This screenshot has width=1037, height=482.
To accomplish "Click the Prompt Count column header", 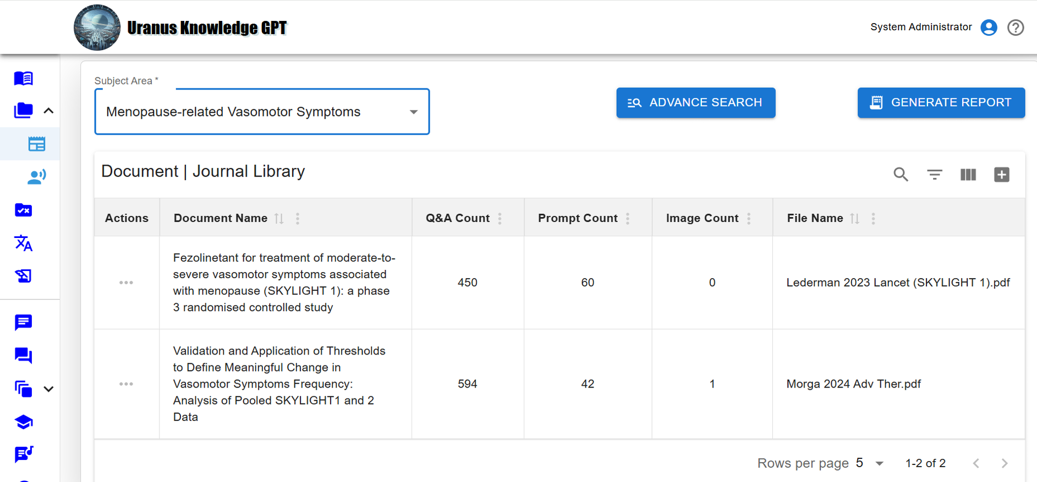I will (578, 218).
